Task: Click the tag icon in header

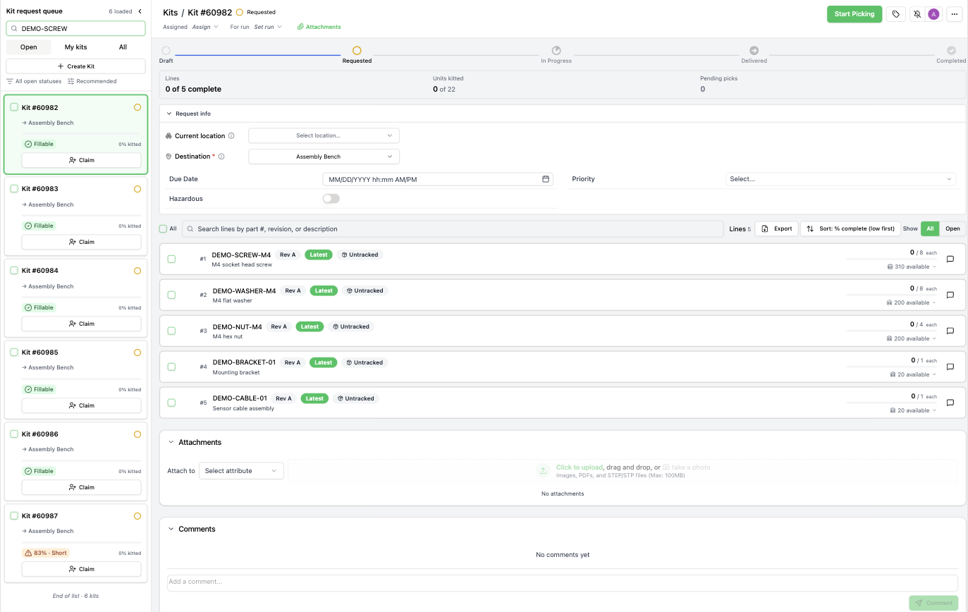Action: tap(895, 14)
